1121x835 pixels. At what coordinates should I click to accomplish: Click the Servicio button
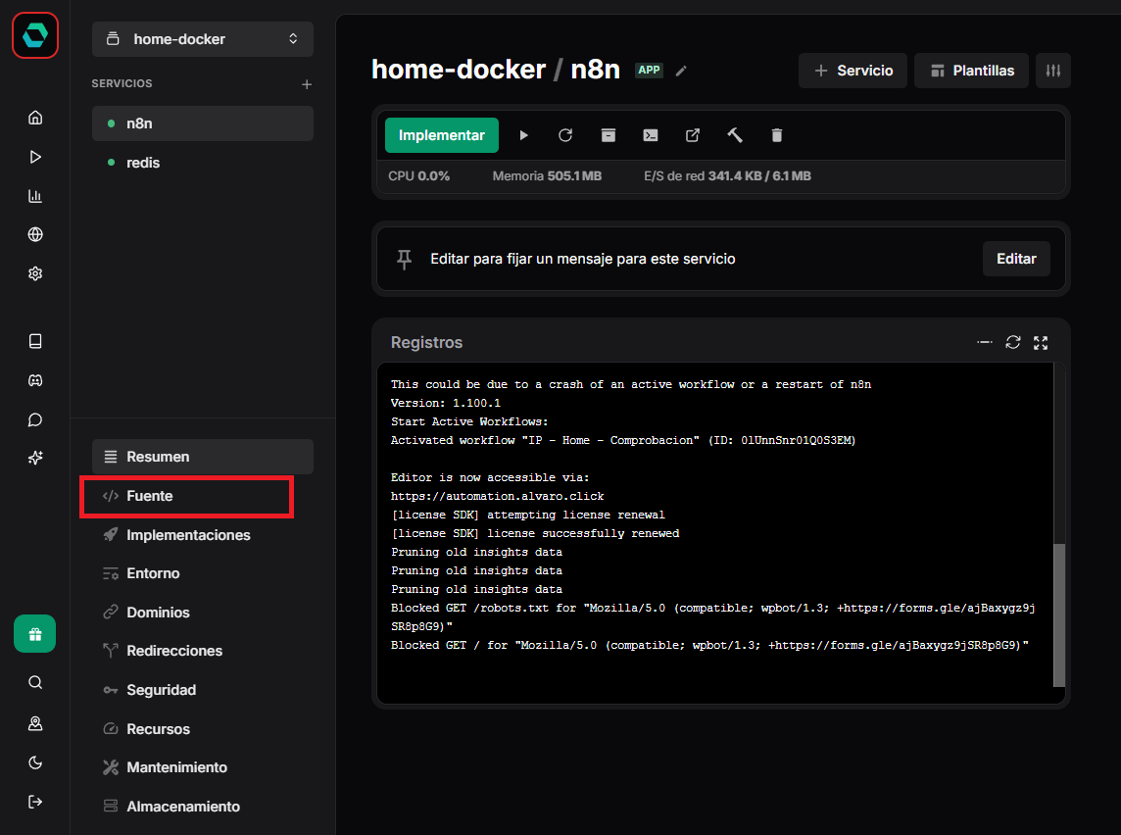click(x=853, y=71)
